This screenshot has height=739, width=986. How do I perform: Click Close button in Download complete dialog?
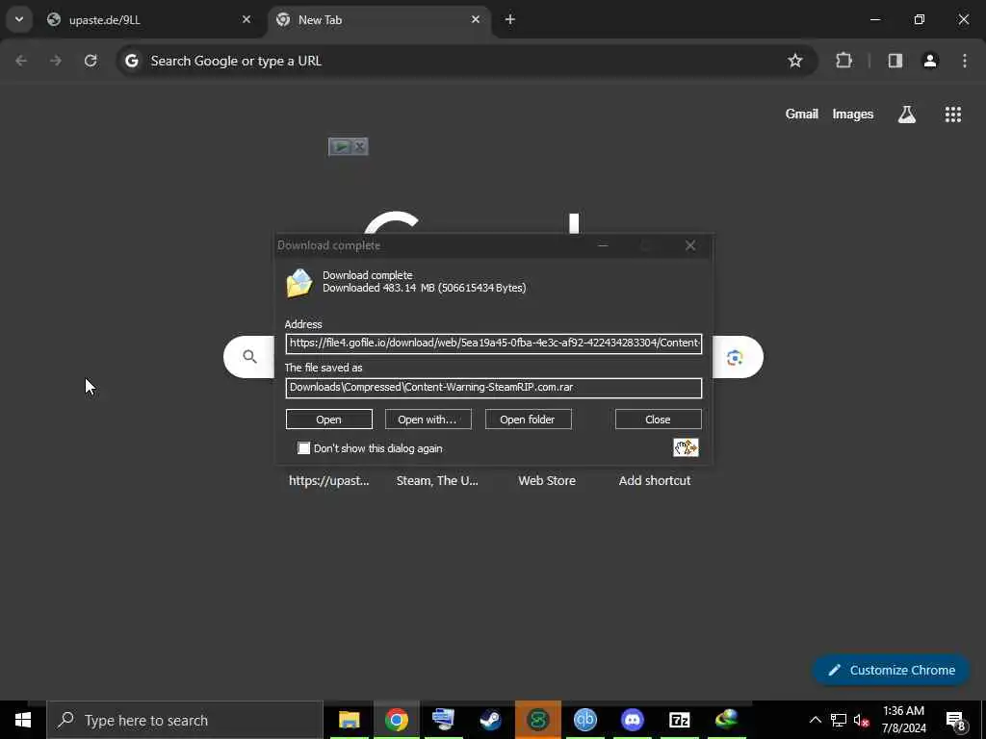click(658, 420)
